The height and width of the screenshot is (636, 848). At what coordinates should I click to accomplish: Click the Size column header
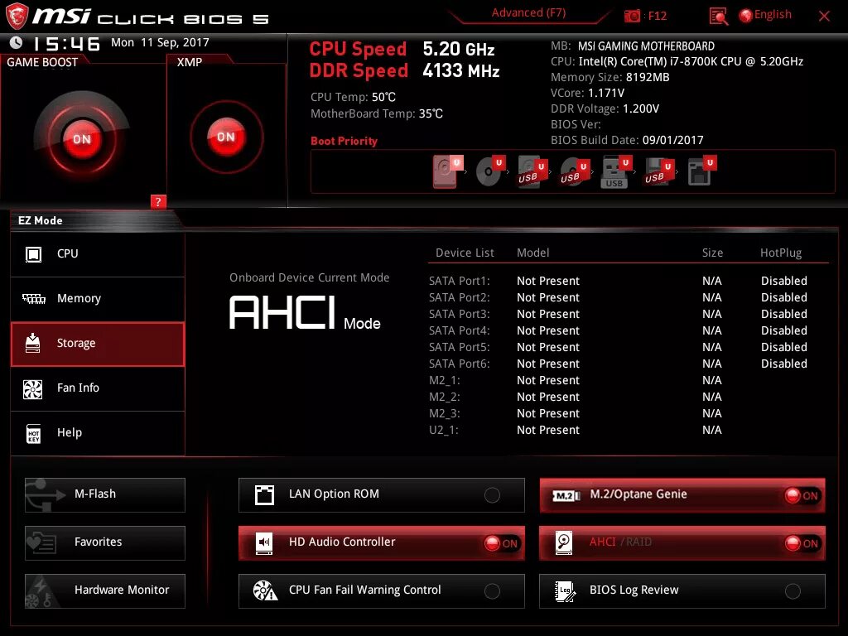tap(712, 253)
